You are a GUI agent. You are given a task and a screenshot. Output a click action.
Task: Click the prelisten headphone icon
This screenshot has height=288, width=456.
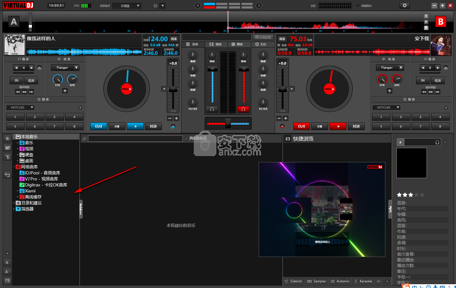point(437,142)
